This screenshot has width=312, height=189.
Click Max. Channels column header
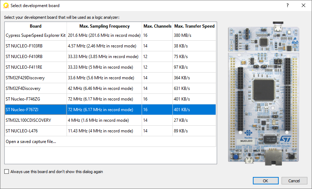pyautogui.click(x=157, y=26)
